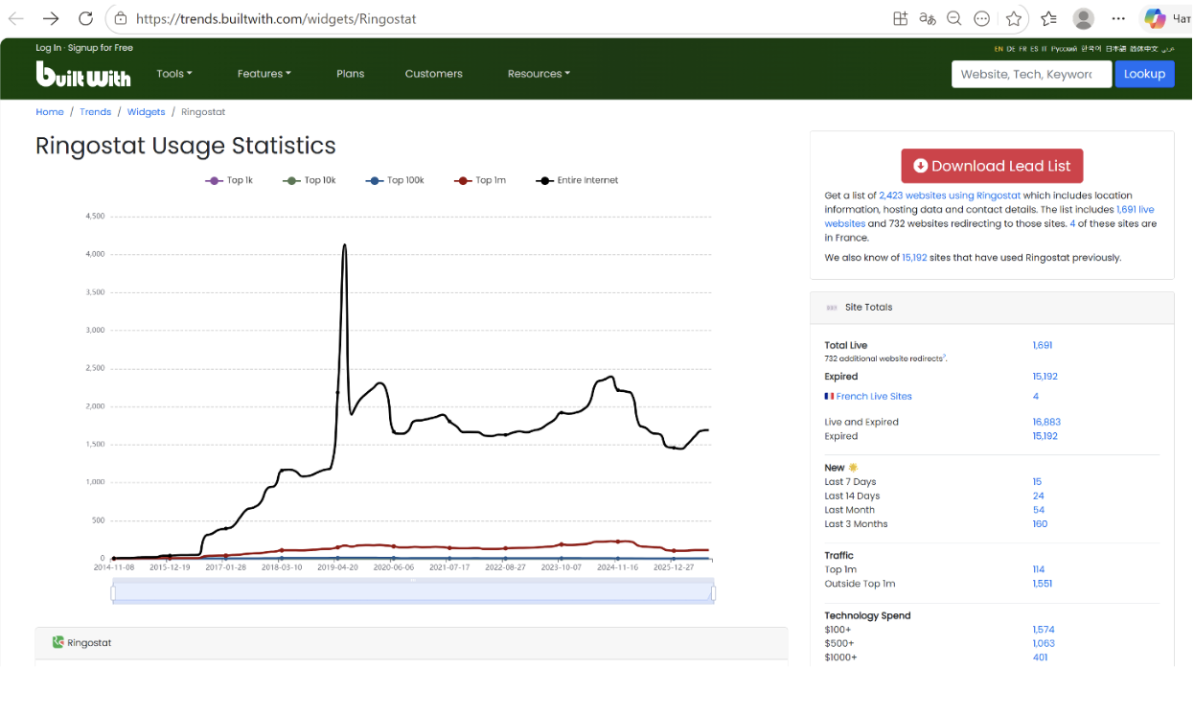
Task: Open 2,423 websites using Ringostat link
Action: [950, 196]
